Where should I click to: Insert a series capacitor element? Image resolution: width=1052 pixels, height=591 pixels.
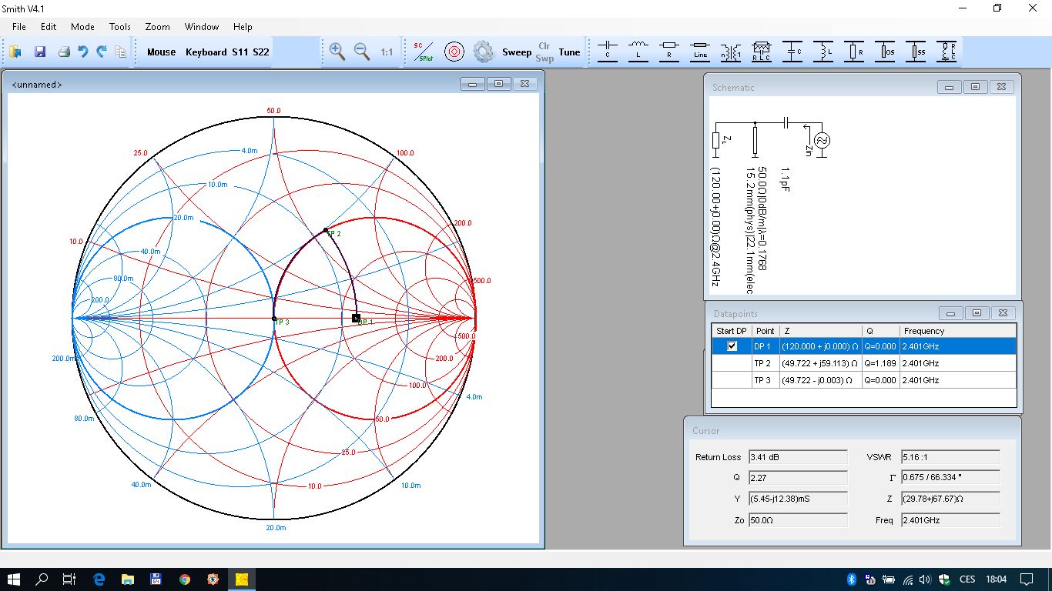pyautogui.click(x=607, y=52)
